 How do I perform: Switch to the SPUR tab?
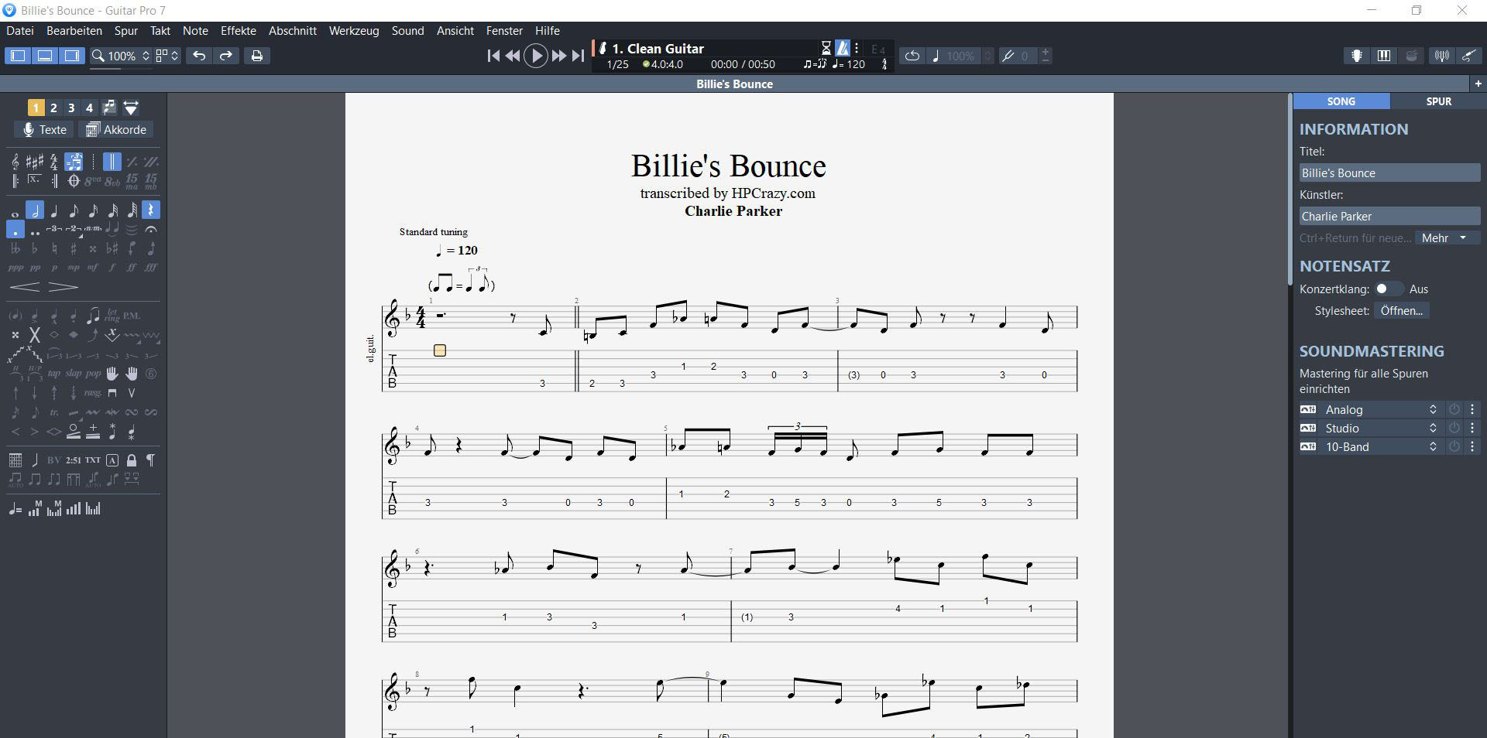[1438, 101]
